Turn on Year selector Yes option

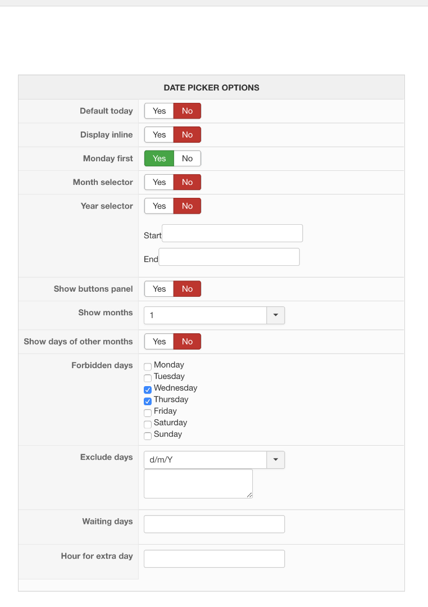pyautogui.click(x=159, y=206)
